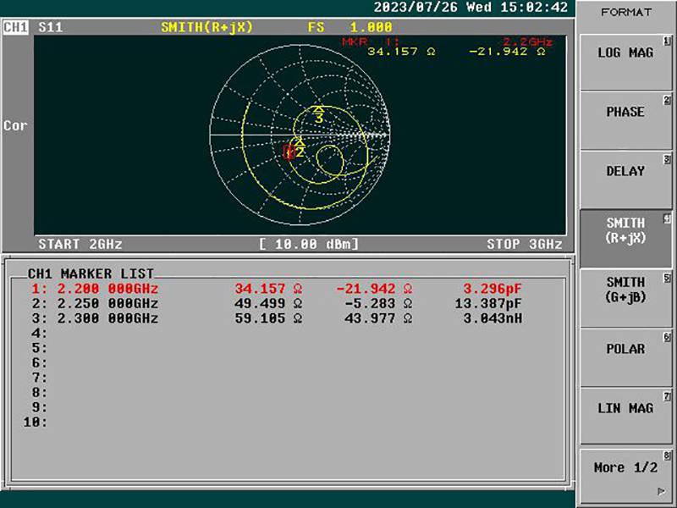
Task: Switch to SMITH (G+jB) format
Action: (x=625, y=299)
